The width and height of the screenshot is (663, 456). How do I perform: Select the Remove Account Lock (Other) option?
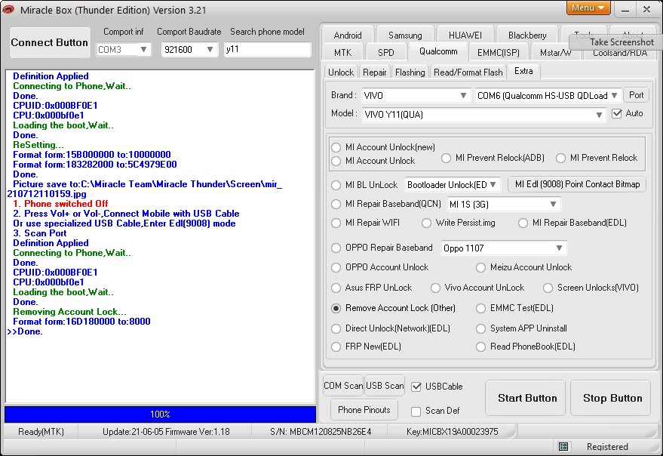(336, 308)
